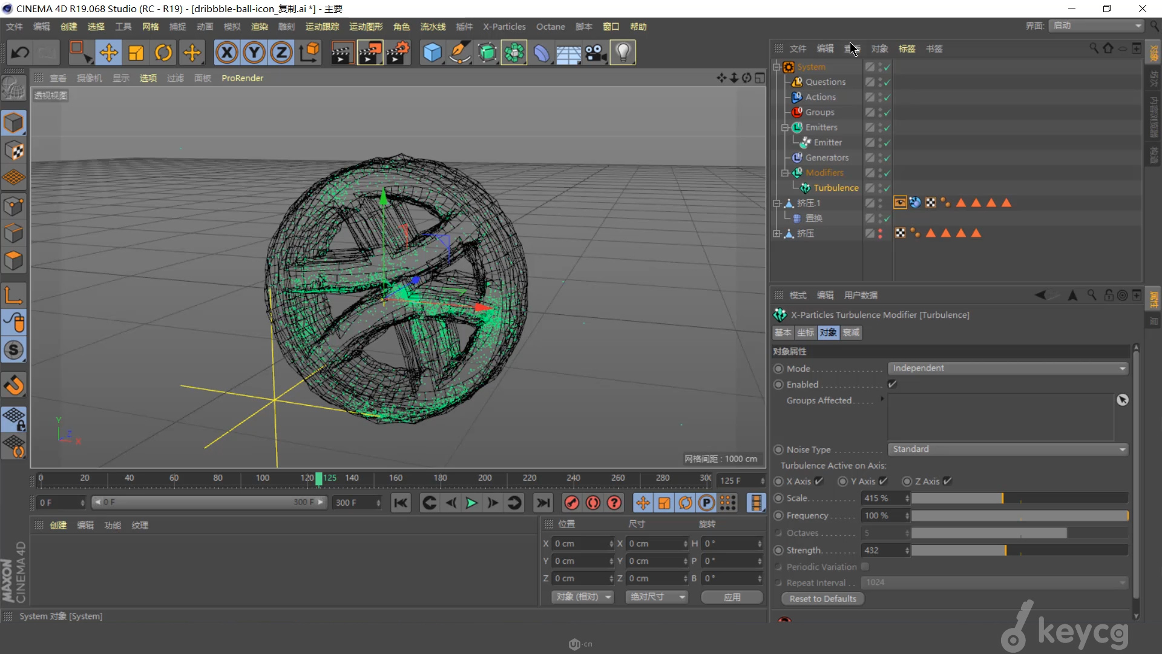Go to start of animation
The width and height of the screenshot is (1162, 654).
(x=401, y=503)
